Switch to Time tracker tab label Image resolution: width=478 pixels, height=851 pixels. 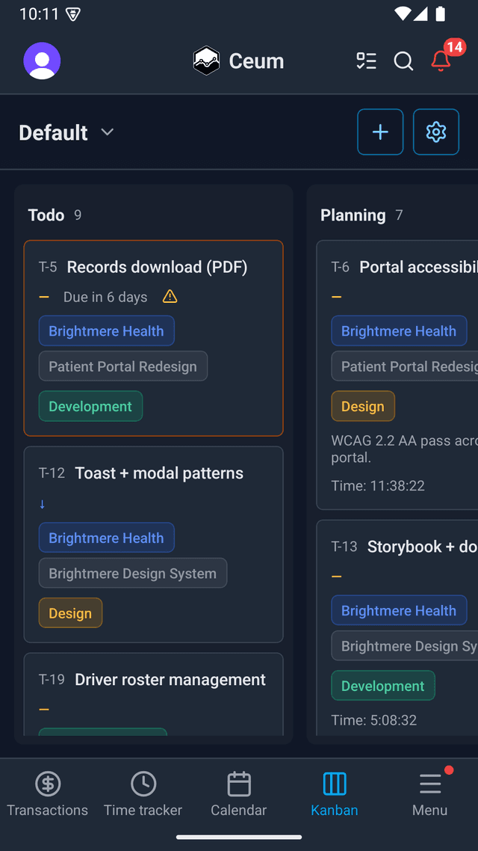(143, 811)
